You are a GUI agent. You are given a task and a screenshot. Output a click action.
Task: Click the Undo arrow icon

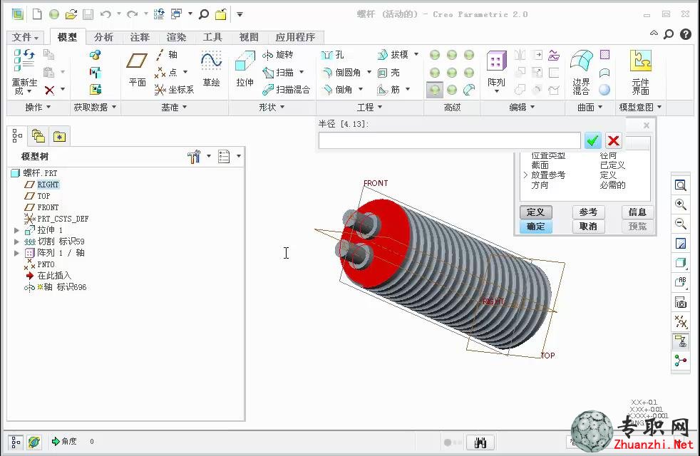[x=105, y=14]
